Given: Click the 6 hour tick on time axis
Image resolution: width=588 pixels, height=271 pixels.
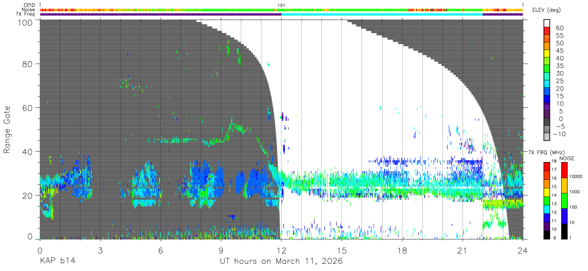Looking at the screenshot, I should pyautogui.click(x=160, y=249).
